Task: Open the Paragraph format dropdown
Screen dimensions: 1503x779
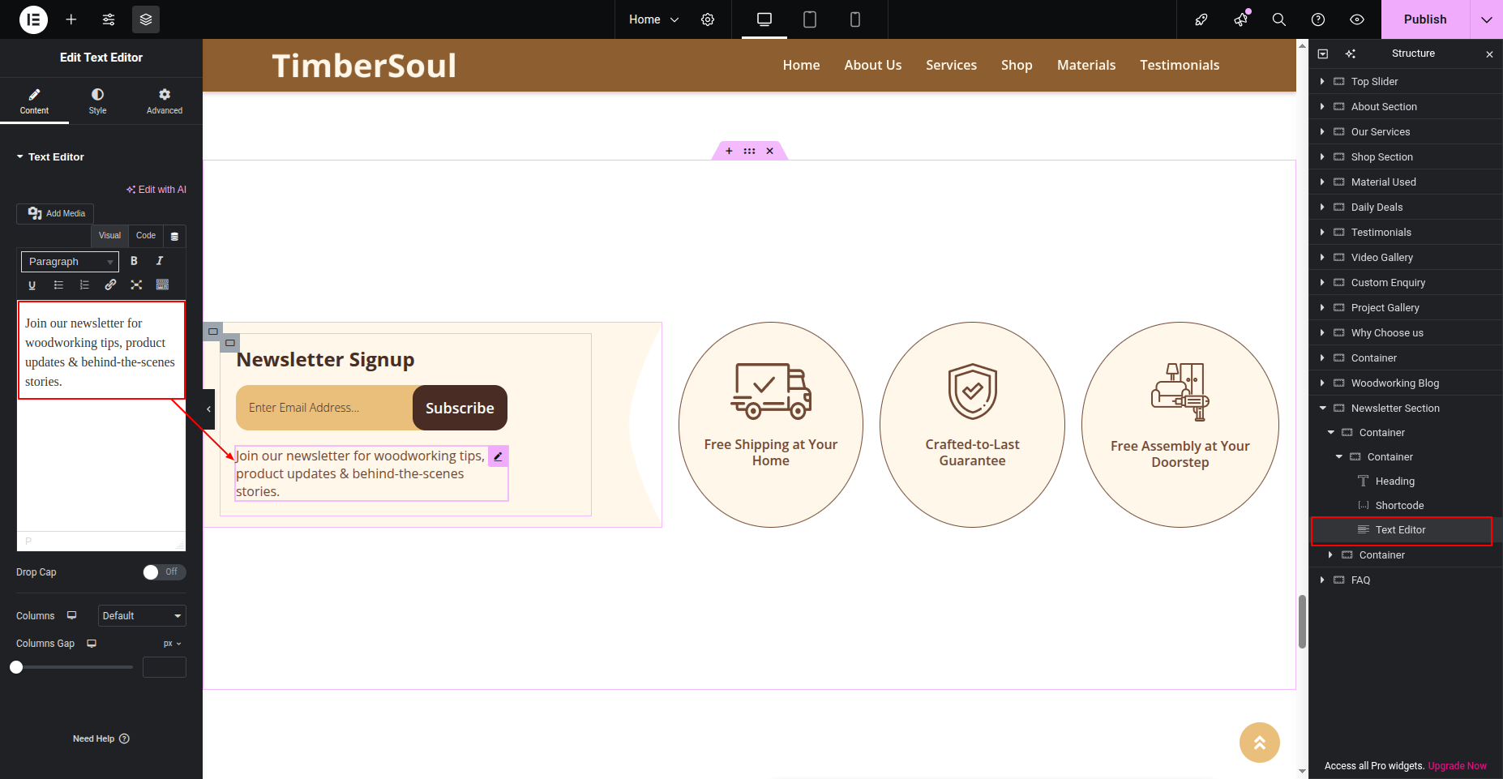Action: point(70,262)
